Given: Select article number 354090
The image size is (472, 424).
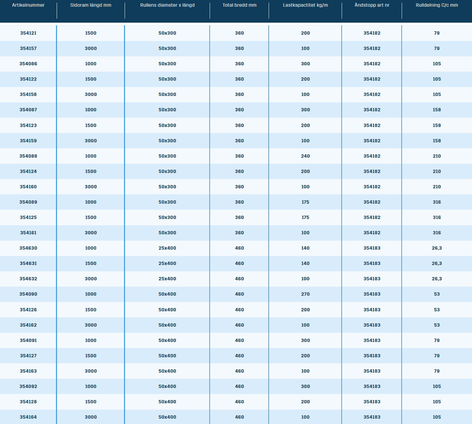Looking at the screenshot, I should [28, 294].
